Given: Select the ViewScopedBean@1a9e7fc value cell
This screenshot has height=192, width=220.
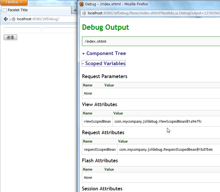Looking at the screenshot, I should point(166,121).
